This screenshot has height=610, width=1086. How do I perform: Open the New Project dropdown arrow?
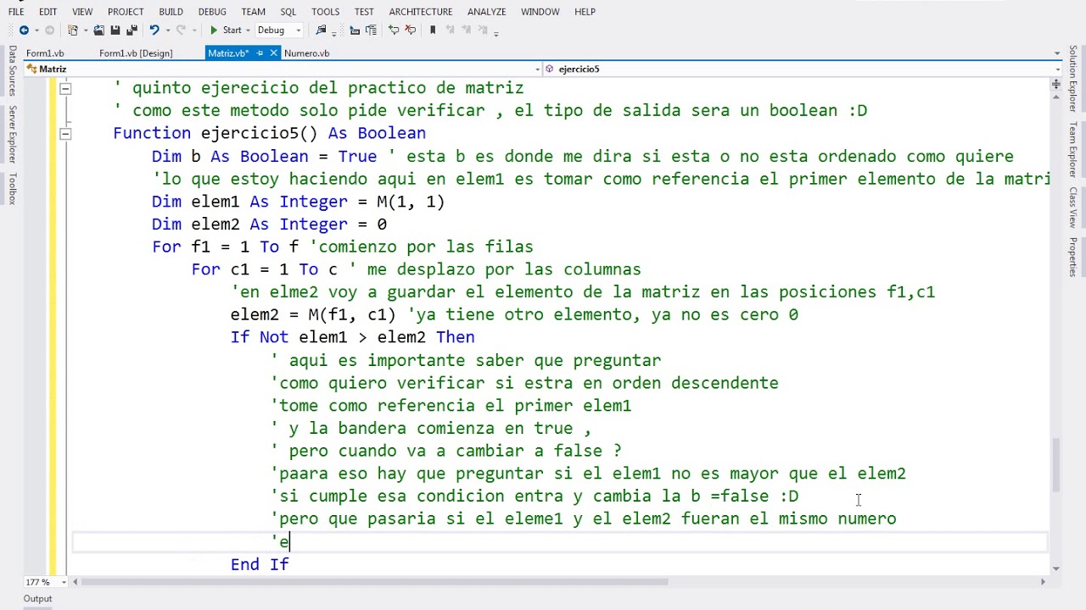85,30
